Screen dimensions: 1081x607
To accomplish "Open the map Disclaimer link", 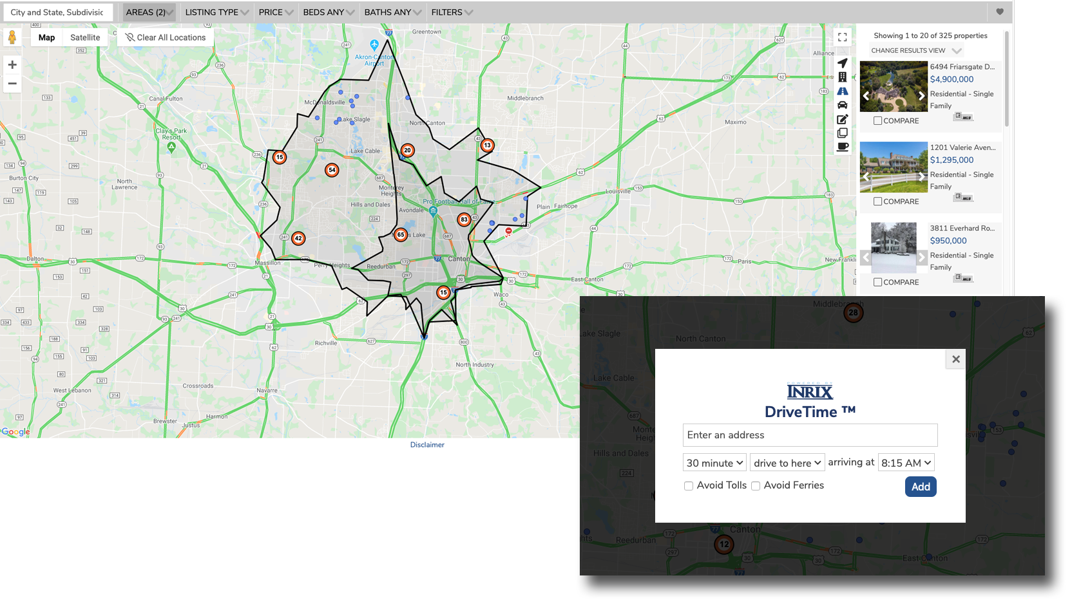I will [427, 445].
